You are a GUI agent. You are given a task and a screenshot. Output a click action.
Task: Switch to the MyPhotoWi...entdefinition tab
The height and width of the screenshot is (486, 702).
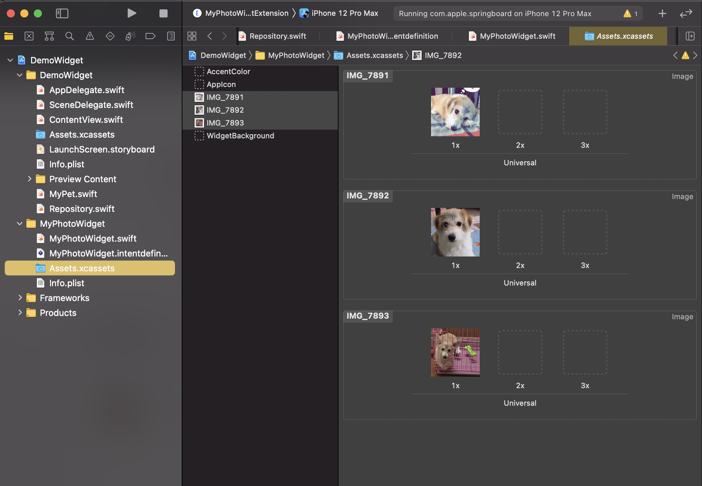click(387, 36)
